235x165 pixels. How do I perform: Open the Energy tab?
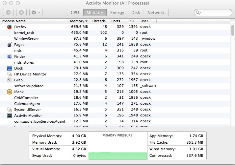(x=117, y=12)
